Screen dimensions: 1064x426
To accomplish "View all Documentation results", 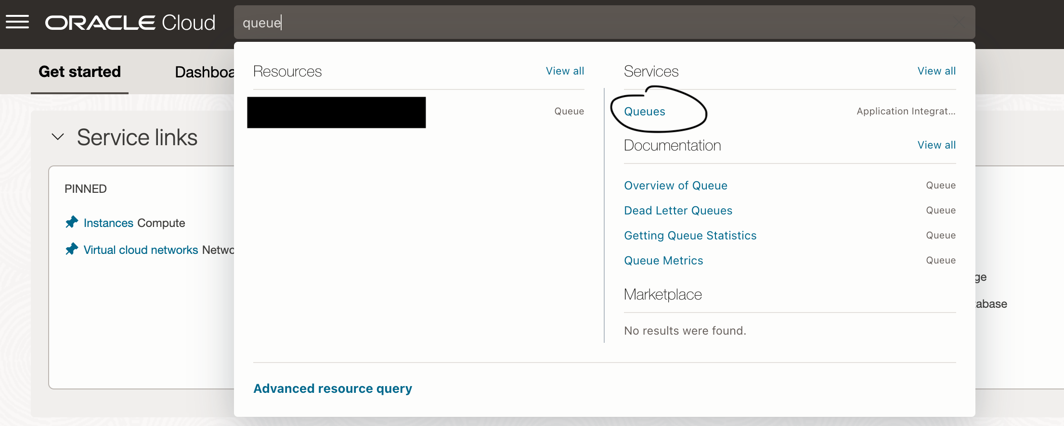I will click(936, 145).
